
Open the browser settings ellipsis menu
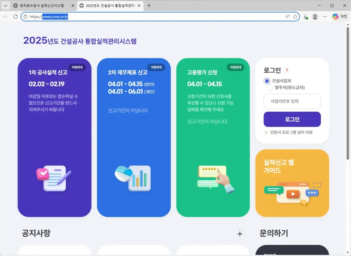tap(325, 16)
